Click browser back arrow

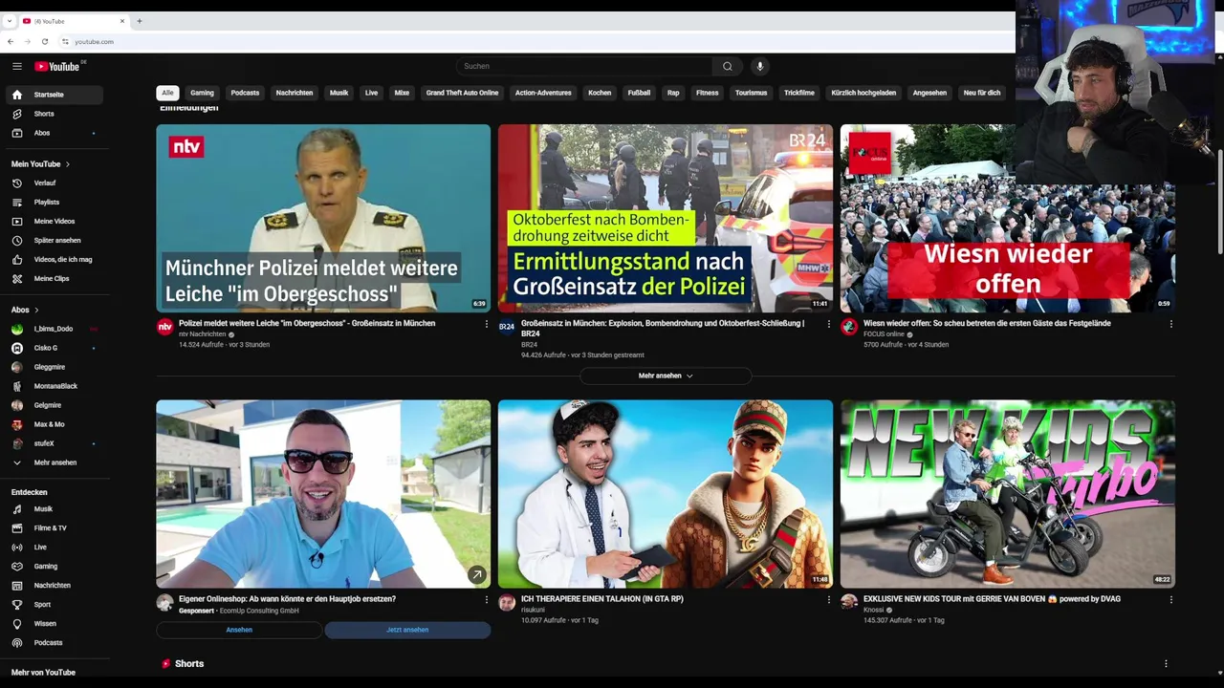(11, 41)
